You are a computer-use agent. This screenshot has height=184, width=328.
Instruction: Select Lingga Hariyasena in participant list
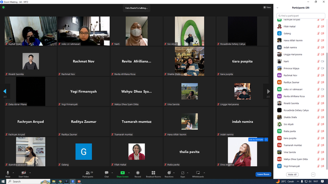click(300, 55)
